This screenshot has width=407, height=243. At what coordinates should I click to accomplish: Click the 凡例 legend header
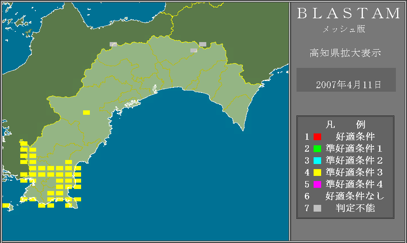(x=345, y=125)
